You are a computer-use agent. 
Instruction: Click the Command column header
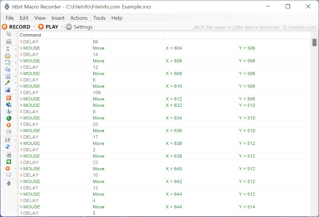click(x=55, y=35)
